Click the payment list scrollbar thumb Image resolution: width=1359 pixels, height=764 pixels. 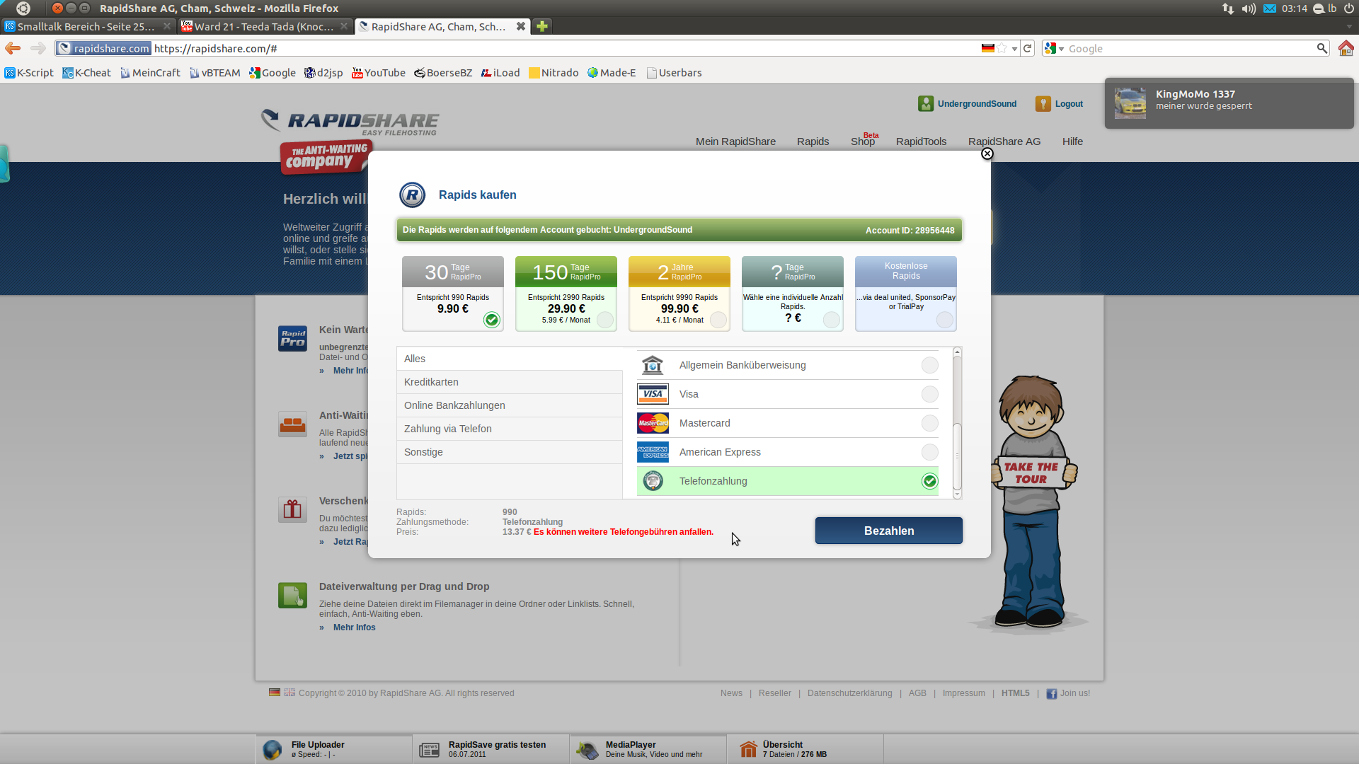(x=957, y=456)
